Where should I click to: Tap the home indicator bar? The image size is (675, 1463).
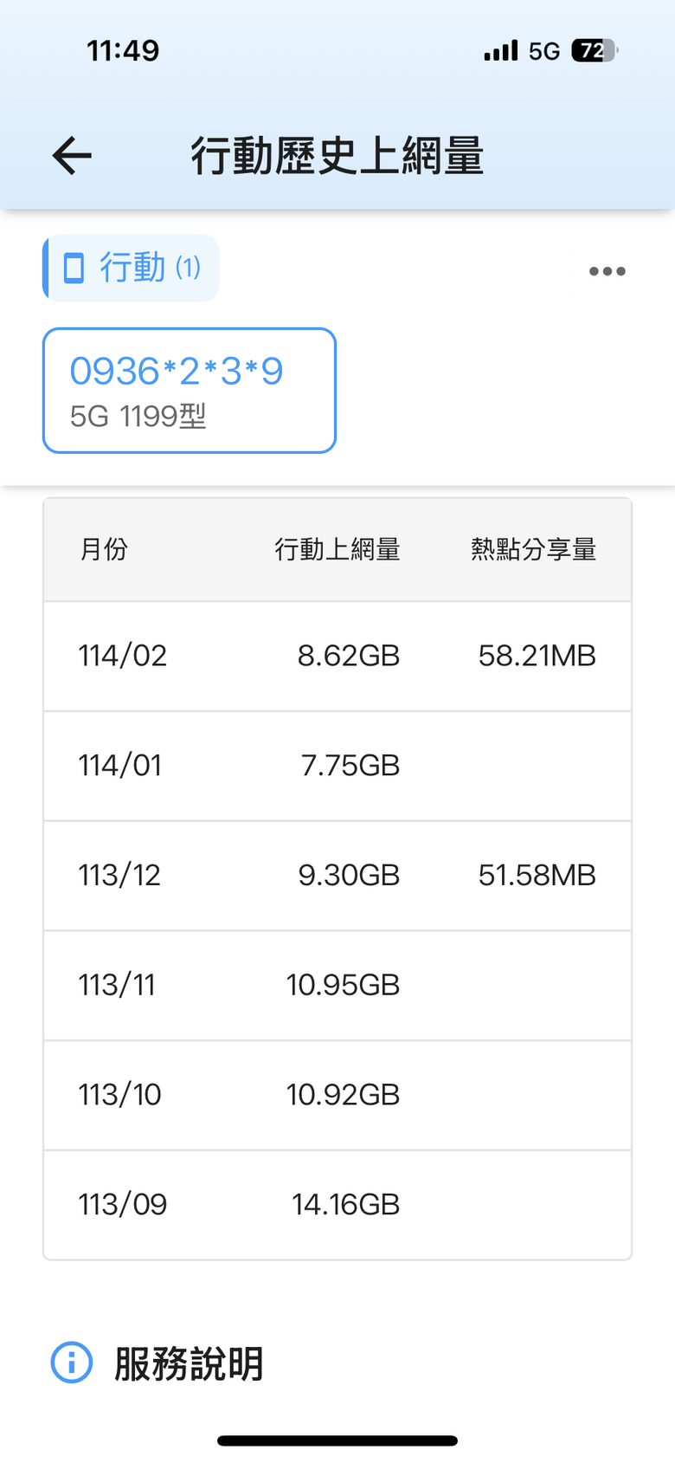coord(337,1440)
